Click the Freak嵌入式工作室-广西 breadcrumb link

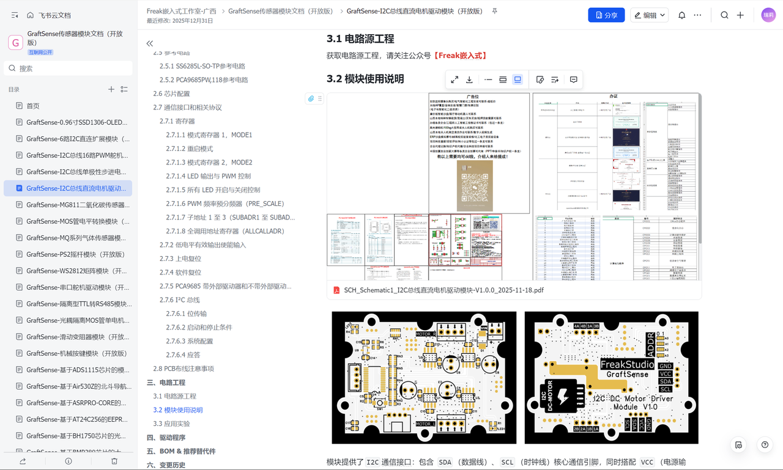coord(181,11)
